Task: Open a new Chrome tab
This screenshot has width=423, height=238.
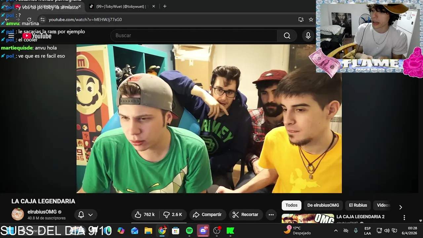Action: (165, 6)
